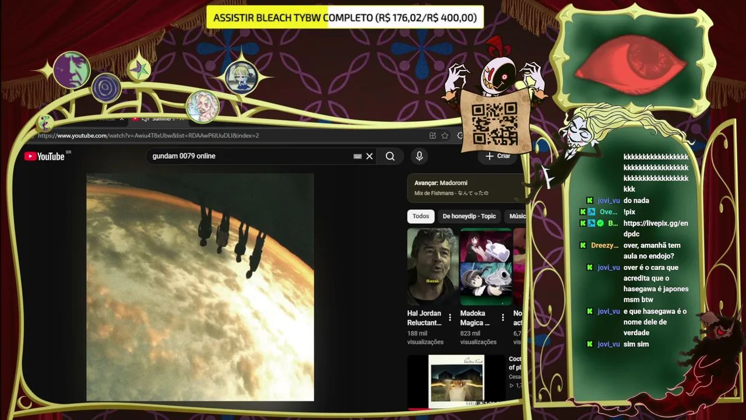Click chat message "!pix"
The image size is (746, 420).
point(629,212)
